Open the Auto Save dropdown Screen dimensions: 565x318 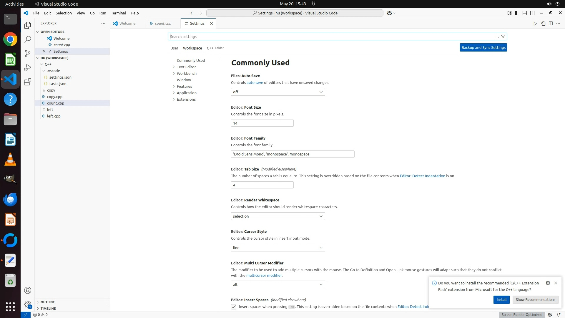(278, 92)
